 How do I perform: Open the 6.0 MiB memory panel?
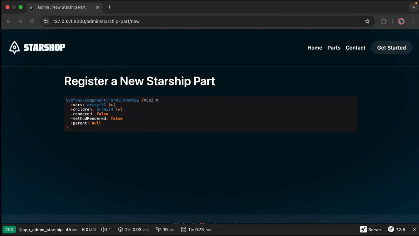89,230
